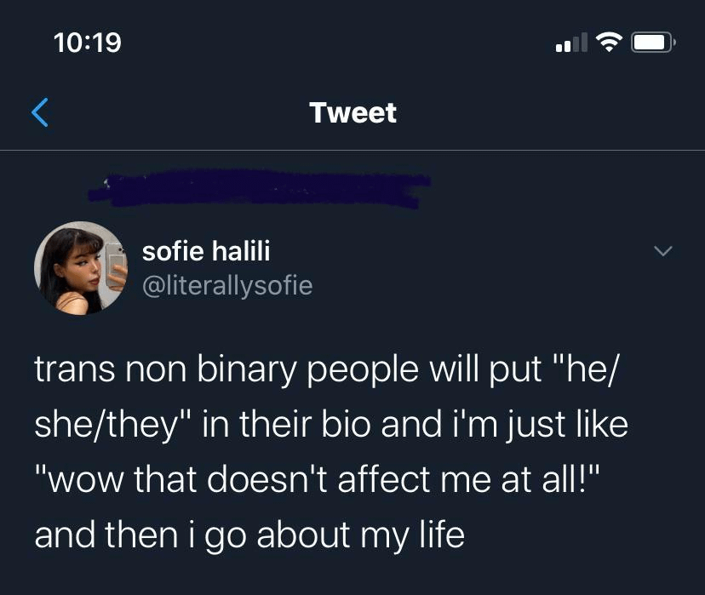
Task: Open the @literallysofie handle
Action: [226, 286]
